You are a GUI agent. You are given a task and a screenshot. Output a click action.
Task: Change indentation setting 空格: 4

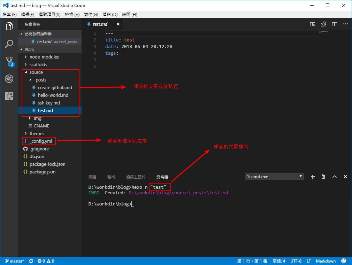pyautogui.click(x=279, y=261)
